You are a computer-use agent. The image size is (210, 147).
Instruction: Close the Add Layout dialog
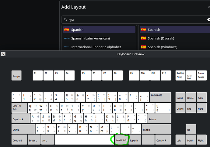[208, 7]
